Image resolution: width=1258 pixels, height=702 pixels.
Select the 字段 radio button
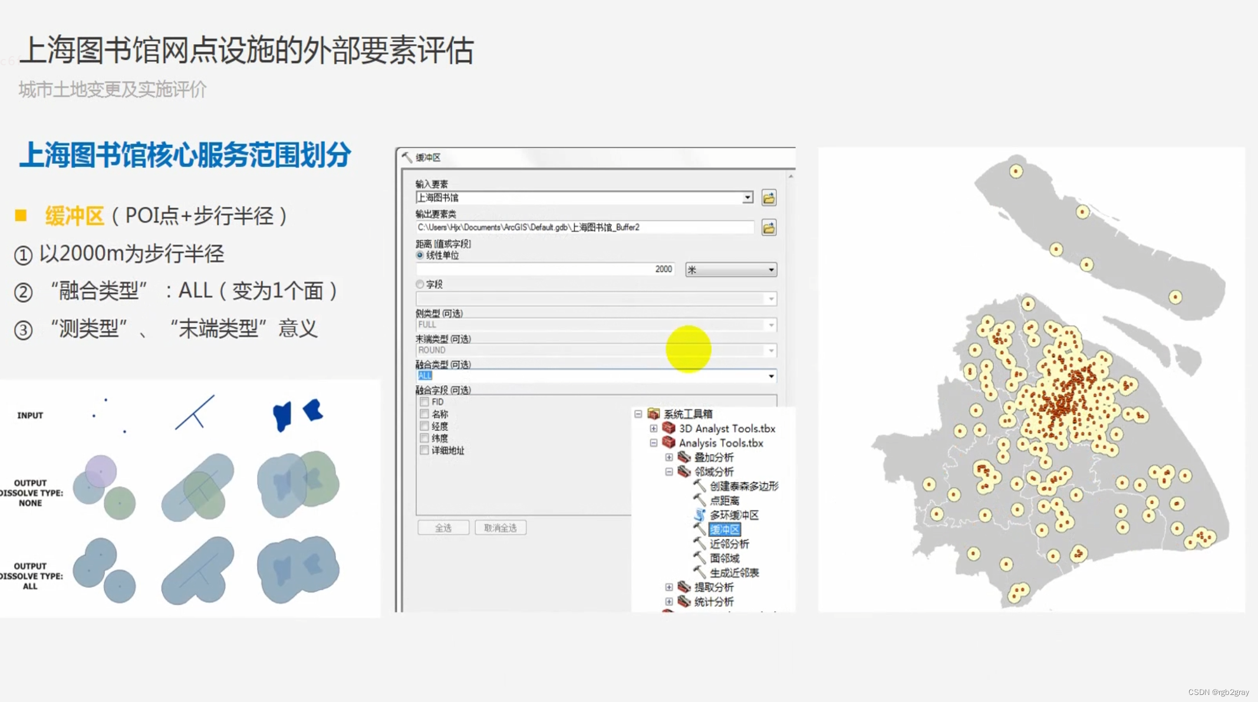[x=420, y=284]
